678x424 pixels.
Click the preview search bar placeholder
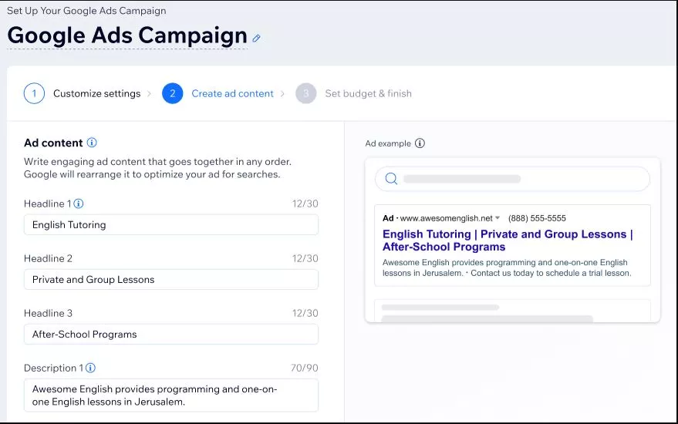coord(462,179)
